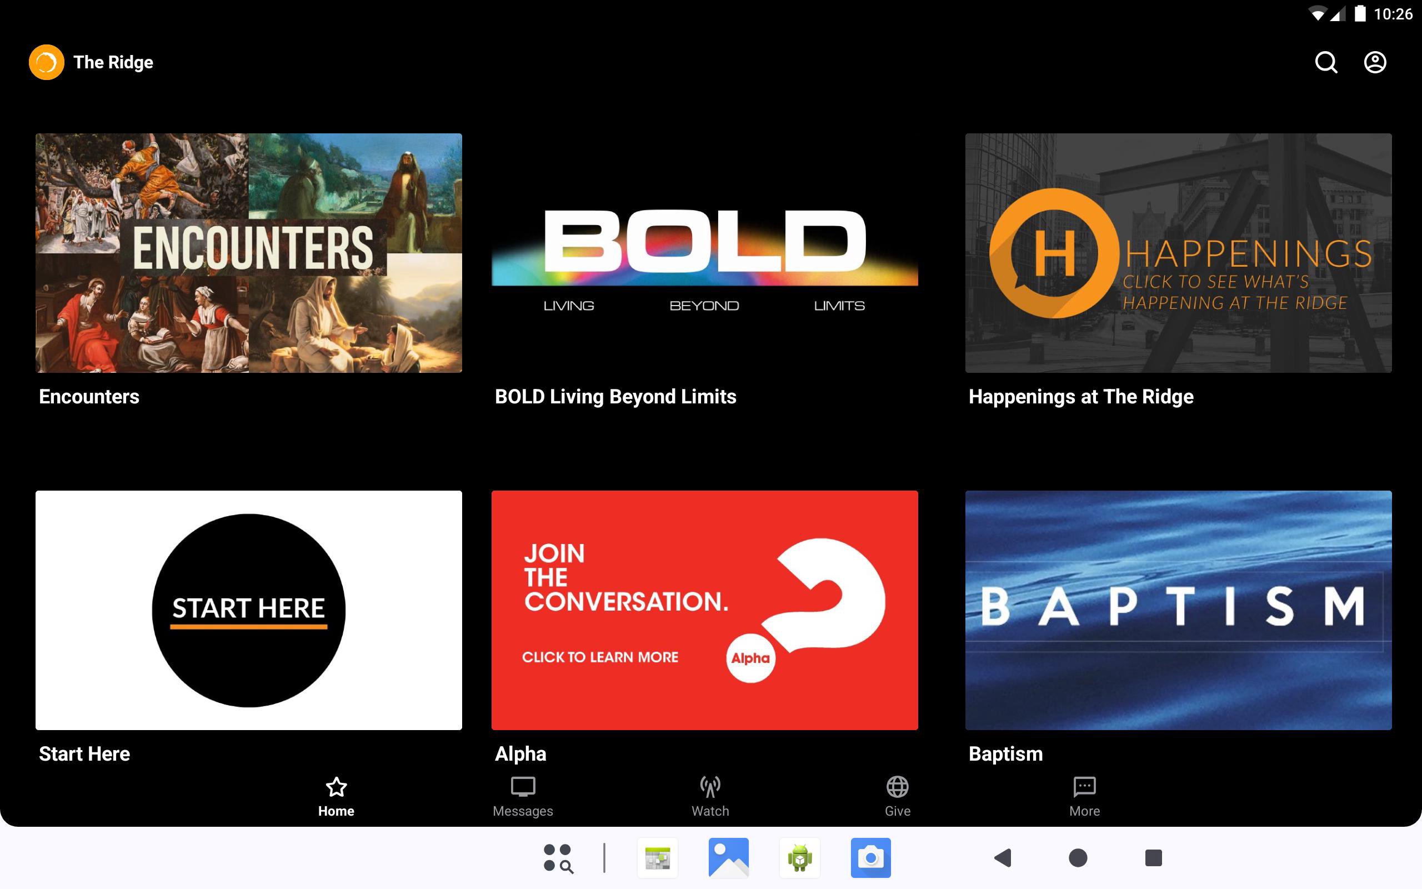Open the user profile account icon
Screen dimensions: 1422x889
point(1374,62)
